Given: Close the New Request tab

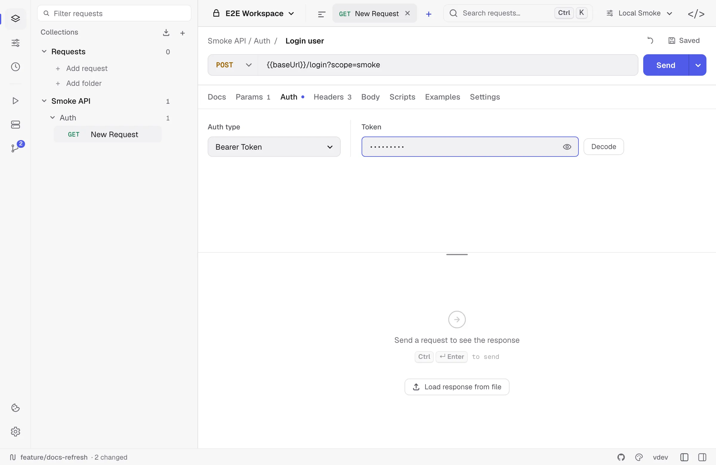Looking at the screenshot, I should pos(407,13).
